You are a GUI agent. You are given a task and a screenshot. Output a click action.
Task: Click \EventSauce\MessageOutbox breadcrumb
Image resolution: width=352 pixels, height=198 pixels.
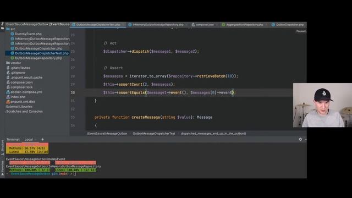107,134
